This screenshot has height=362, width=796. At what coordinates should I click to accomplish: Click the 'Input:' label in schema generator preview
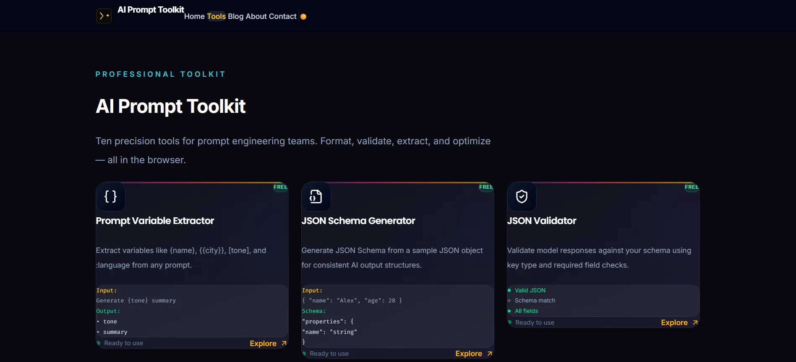pos(312,290)
